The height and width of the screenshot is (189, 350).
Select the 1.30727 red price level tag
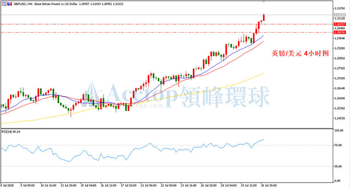(340, 24)
